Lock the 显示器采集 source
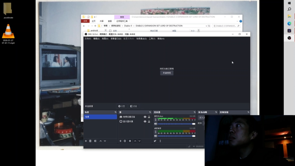 149,121
